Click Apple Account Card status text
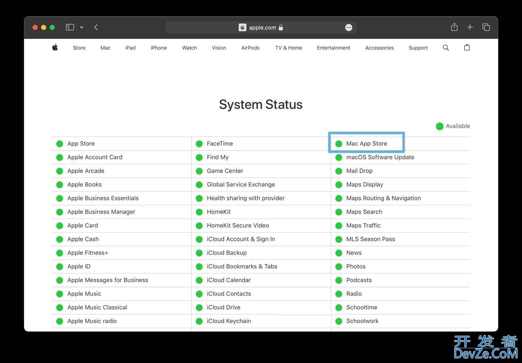Image resolution: width=522 pixels, height=363 pixels. pyautogui.click(x=95, y=157)
